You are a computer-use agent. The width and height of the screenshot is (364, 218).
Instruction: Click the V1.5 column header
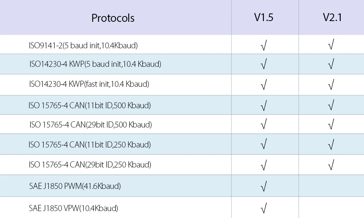tap(264, 17)
